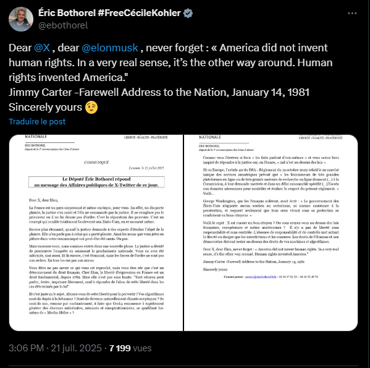Click the winking face emoji after Sincerely yours
The width and height of the screenshot is (370, 368).
point(91,108)
